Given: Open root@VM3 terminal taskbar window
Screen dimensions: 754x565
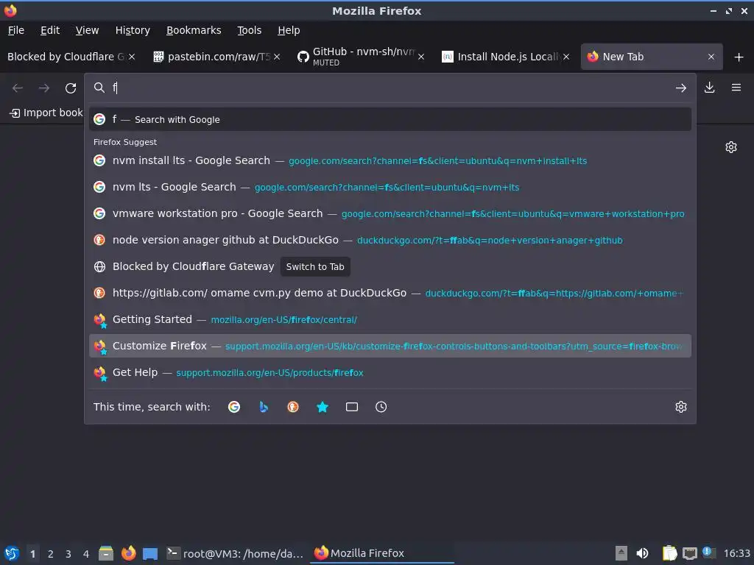Looking at the screenshot, I should pos(235,553).
